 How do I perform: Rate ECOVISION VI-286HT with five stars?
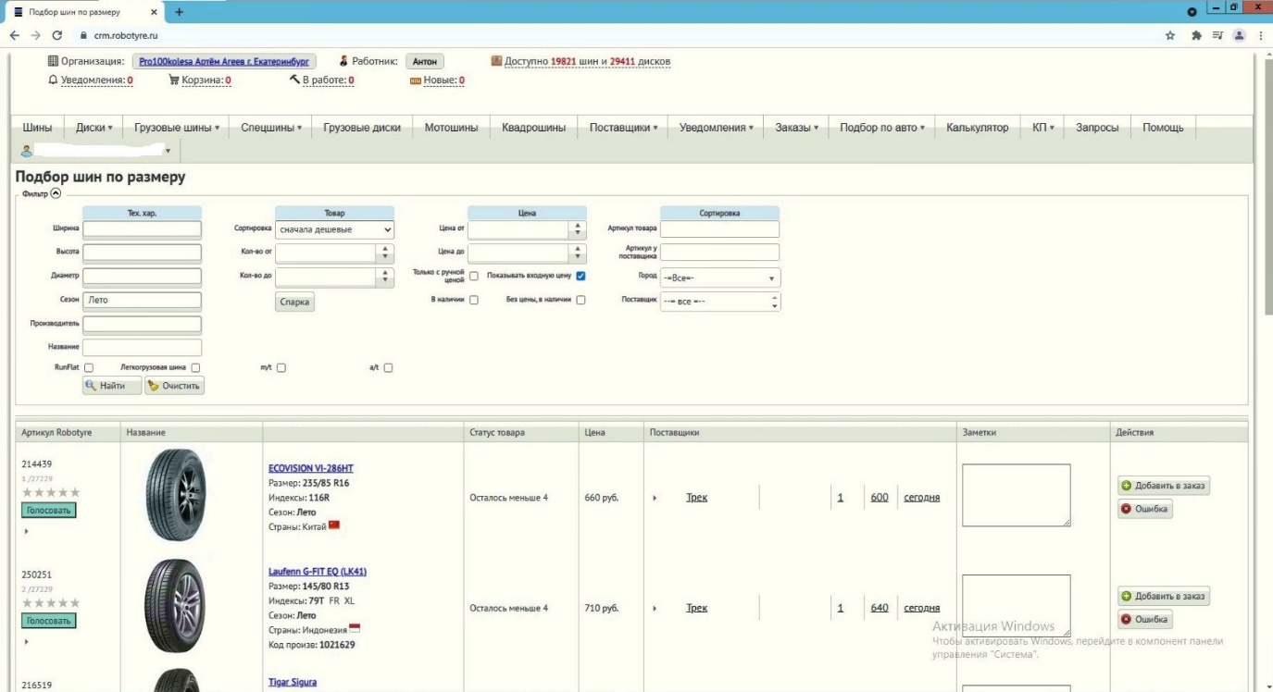coord(74,492)
